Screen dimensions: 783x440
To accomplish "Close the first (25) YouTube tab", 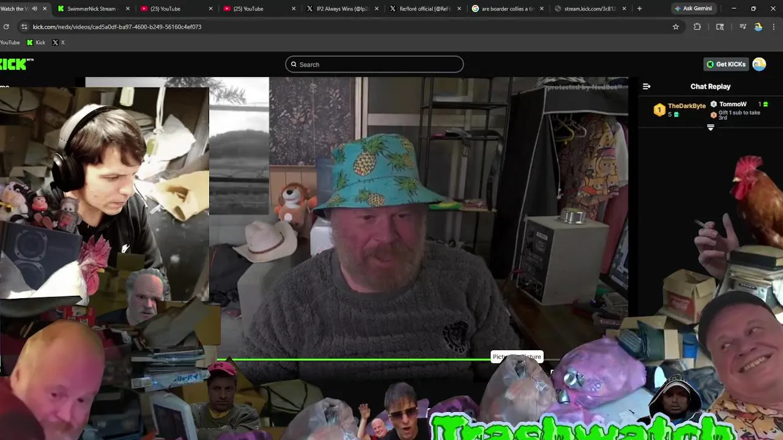I will pos(210,9).
